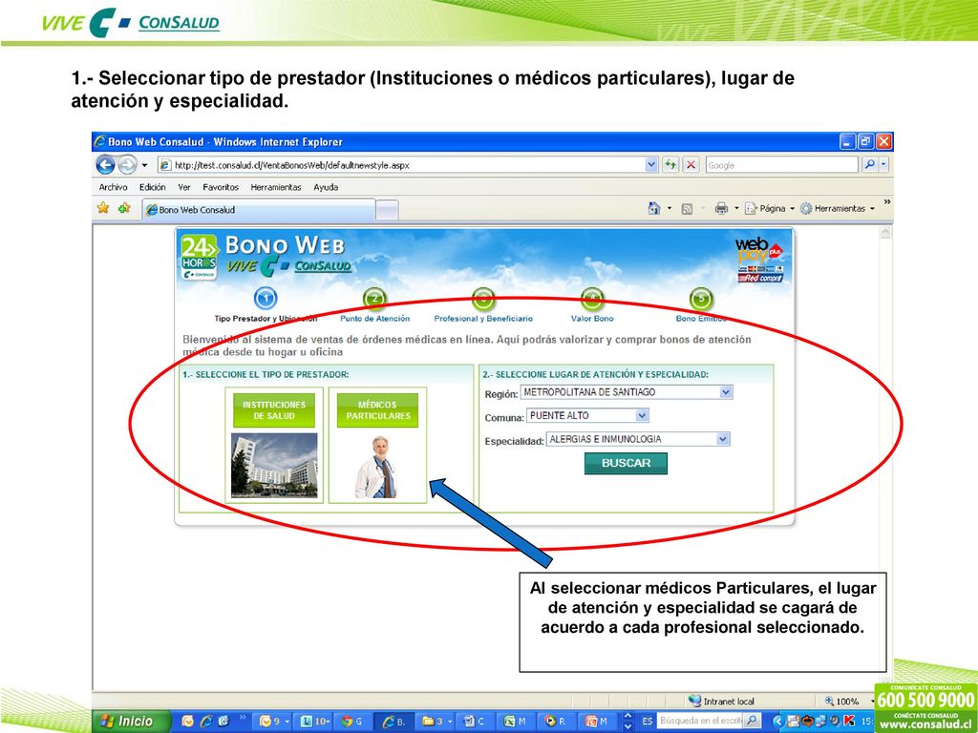
Task: Expand command bar overflow chevron
Action: tap(887, 202)
